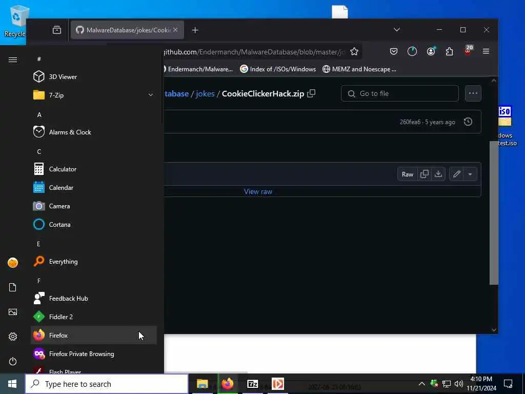The image size is (525, 394).
Task: Click the Go to file search field
Action: click(400, 93)
